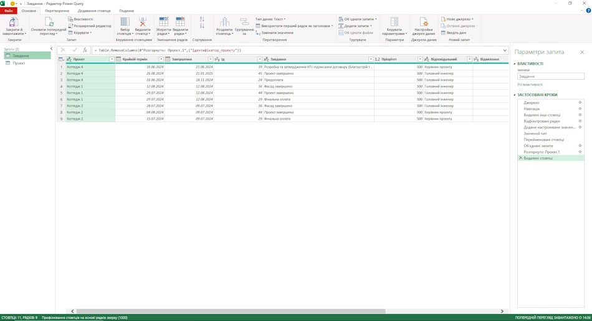Switch to the Основне ribbon tab

[x=29, y=11]
